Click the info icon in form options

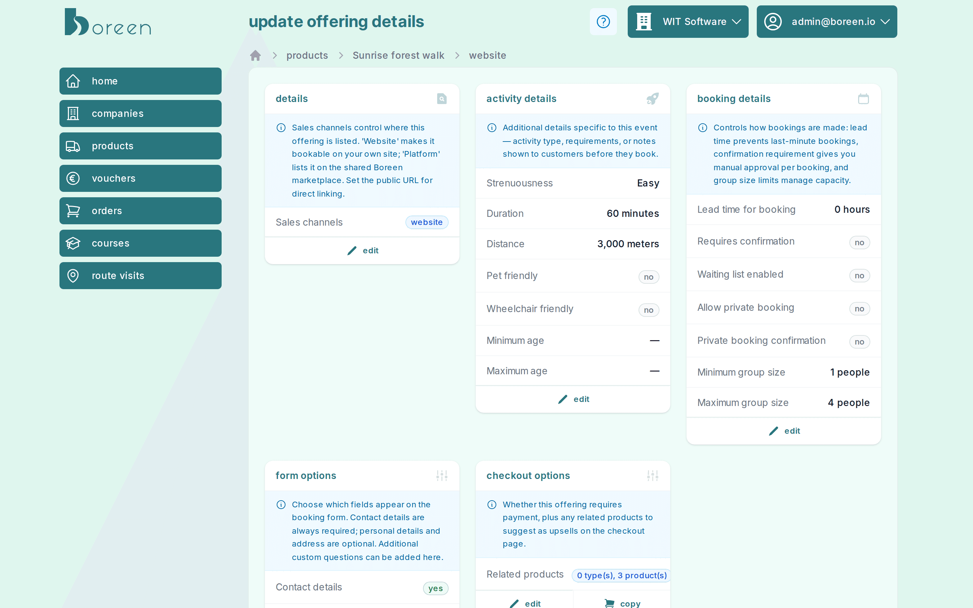[281, 505]
